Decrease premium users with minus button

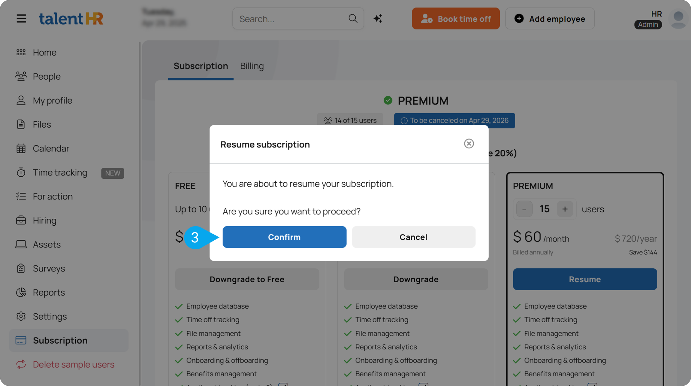click(x=524, y=209)
